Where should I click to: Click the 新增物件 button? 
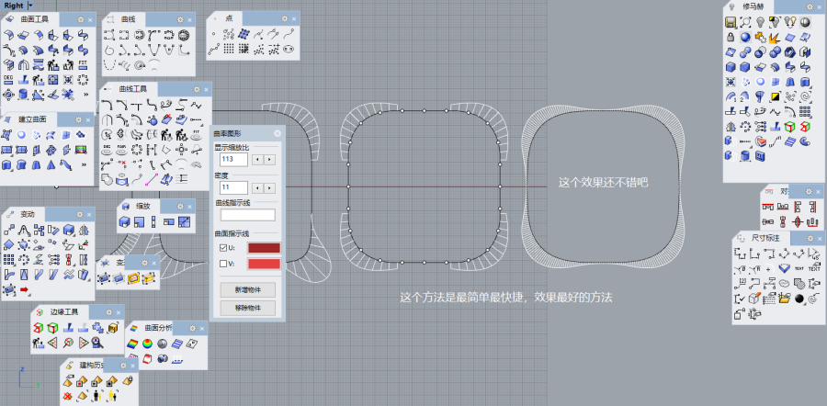[x=246, y=289]
